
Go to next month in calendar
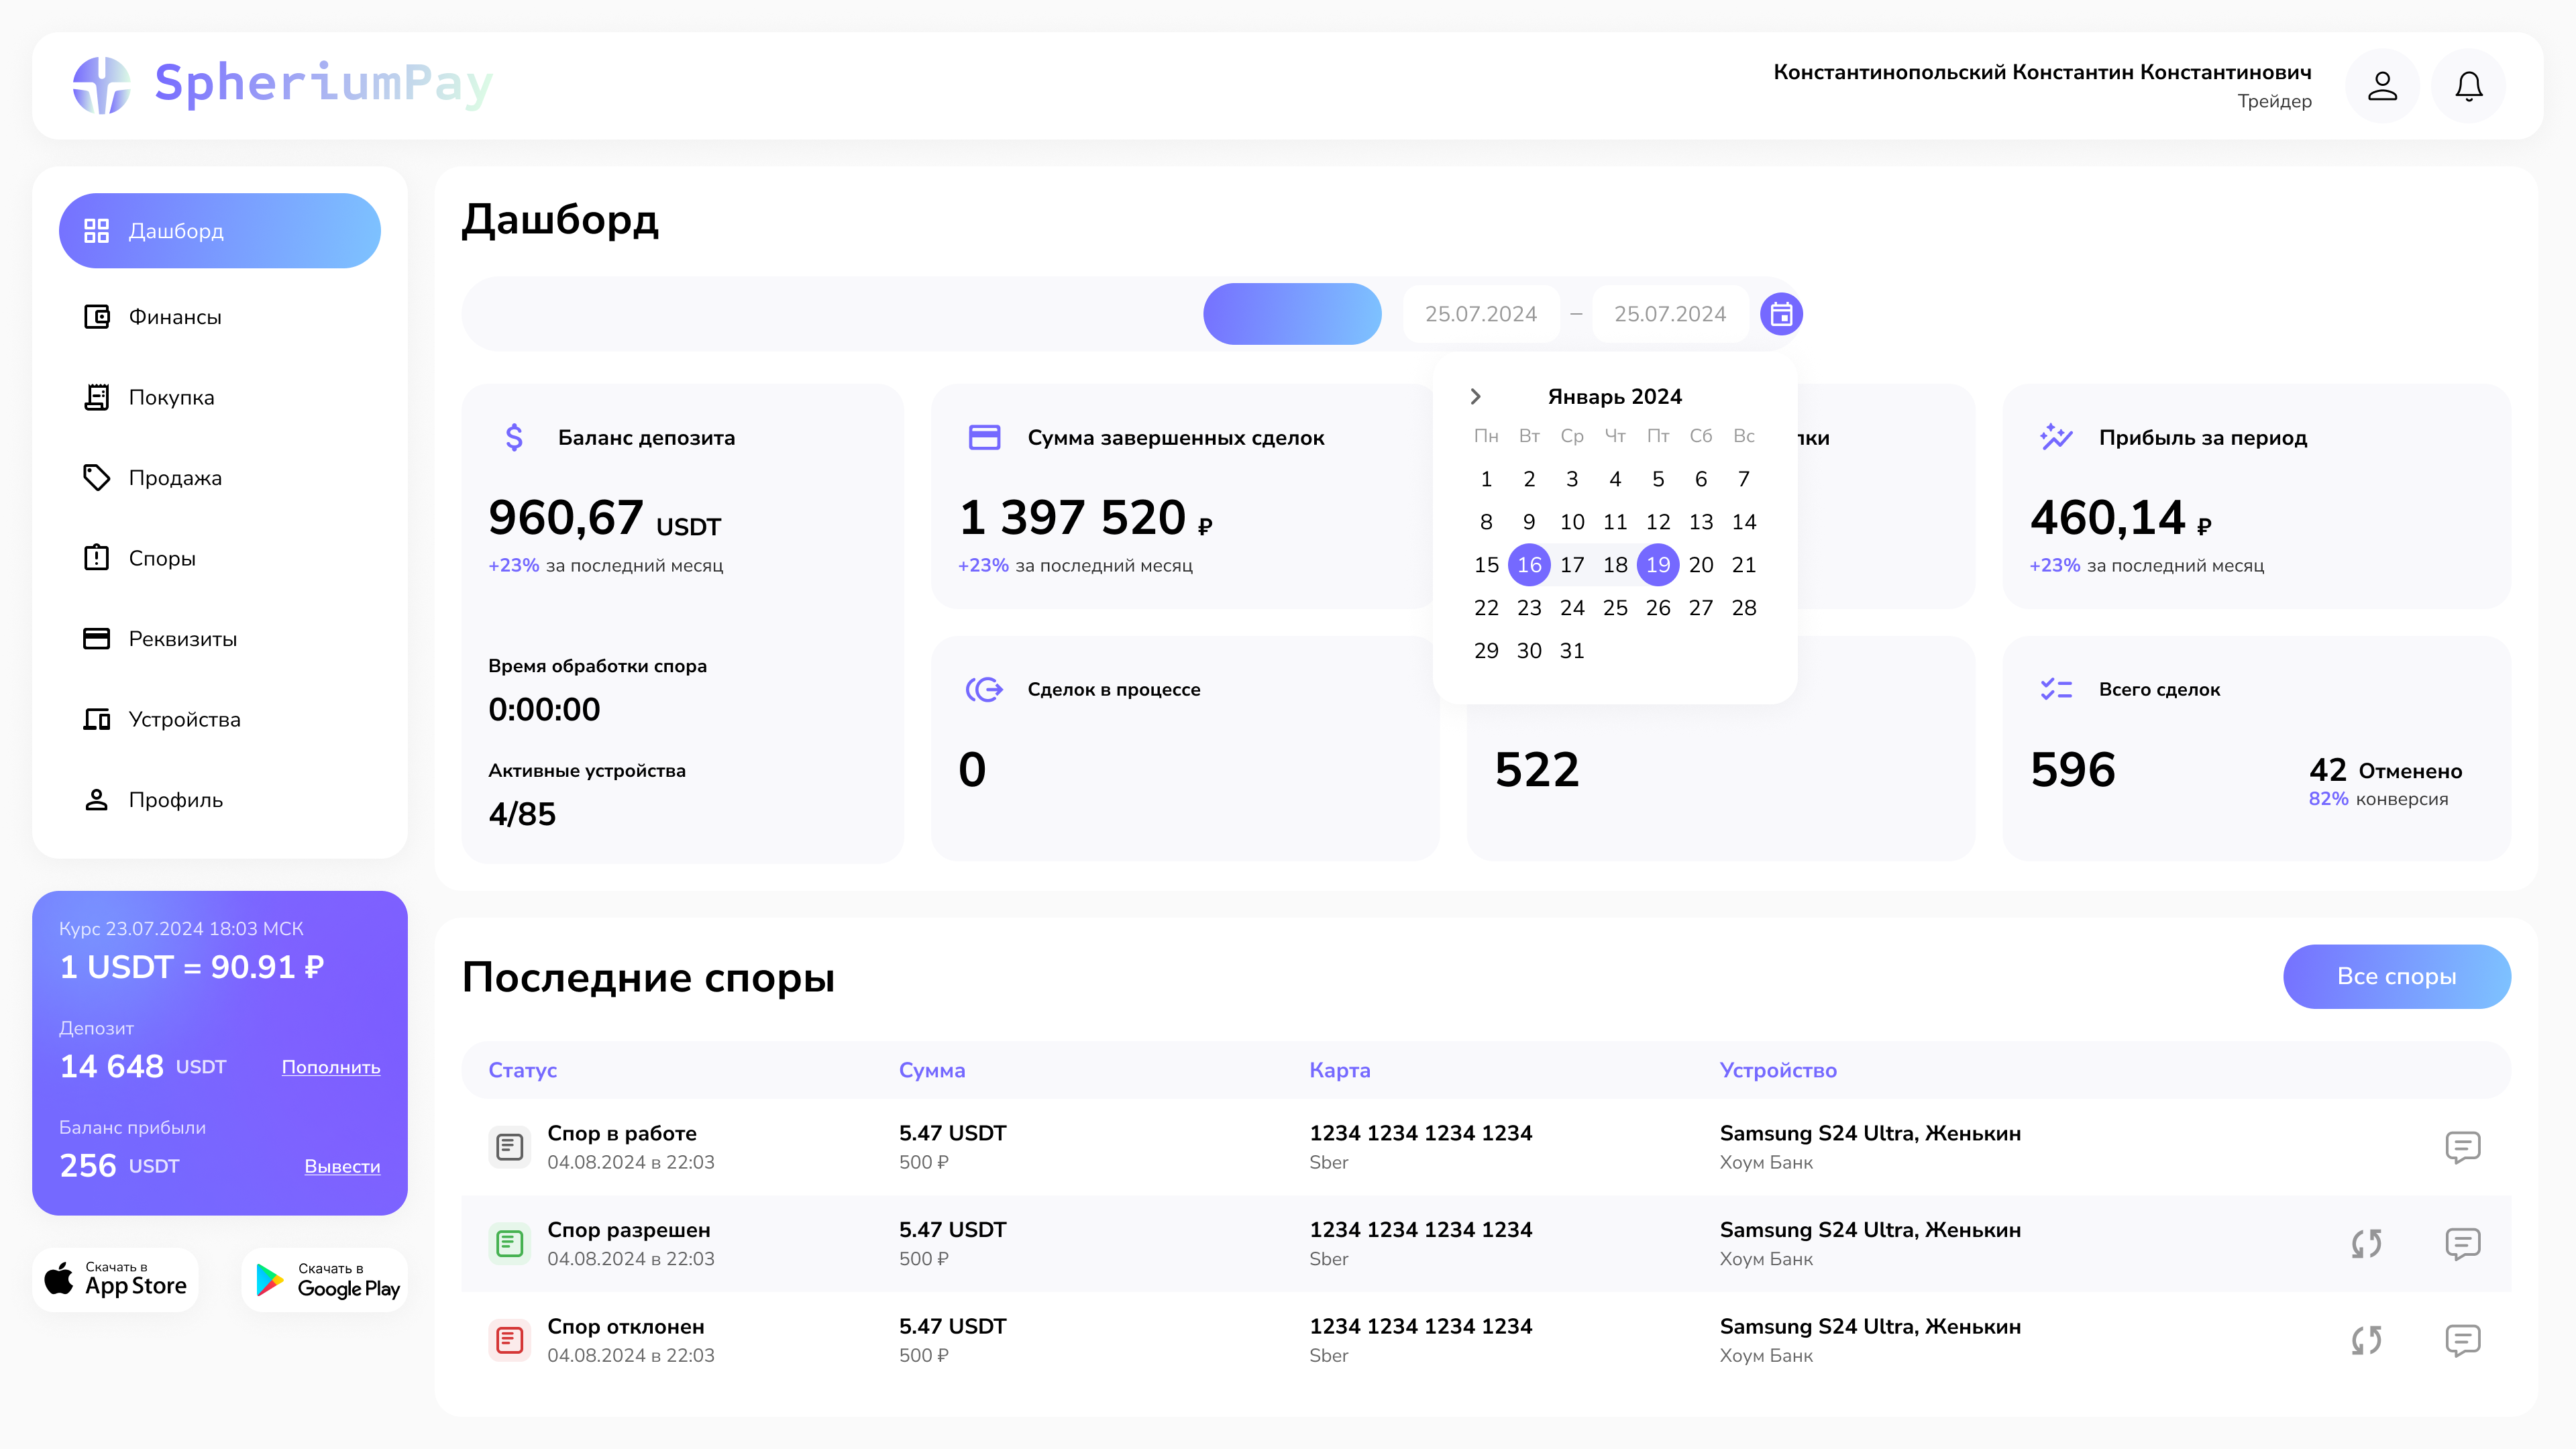(1475, 396)
